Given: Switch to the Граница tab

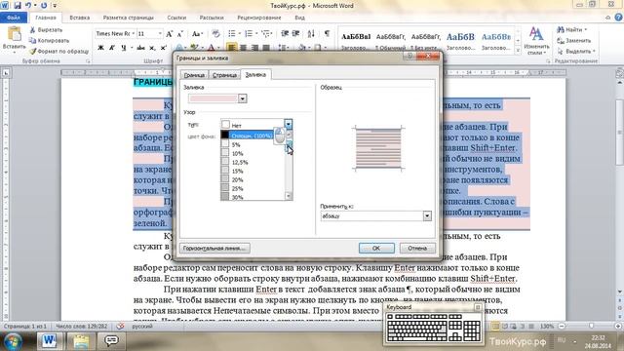Looking at the screenshot, I should [x=194, y=75].
